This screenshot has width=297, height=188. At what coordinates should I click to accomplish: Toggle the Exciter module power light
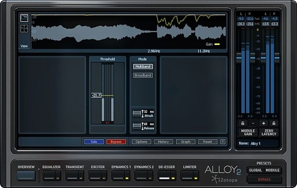[x=104, y=178]
